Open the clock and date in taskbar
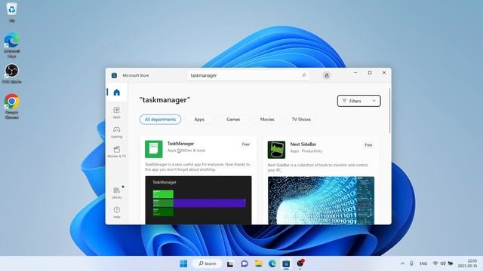This screenshot has height=271, width=483. (468, 263)
